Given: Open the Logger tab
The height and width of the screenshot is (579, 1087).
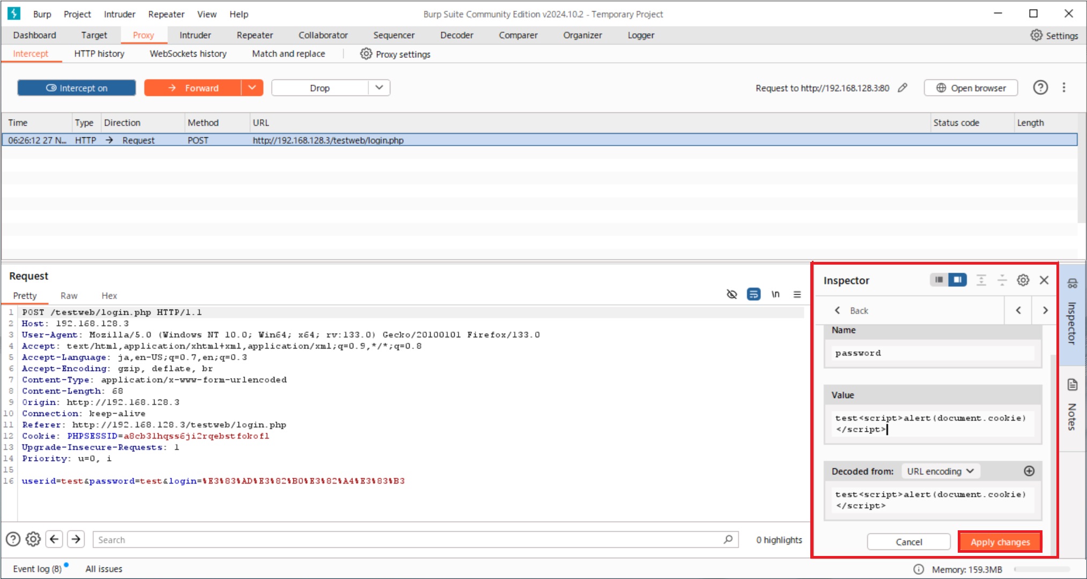Looking at the screenshot, I should (x=641, y=35).
